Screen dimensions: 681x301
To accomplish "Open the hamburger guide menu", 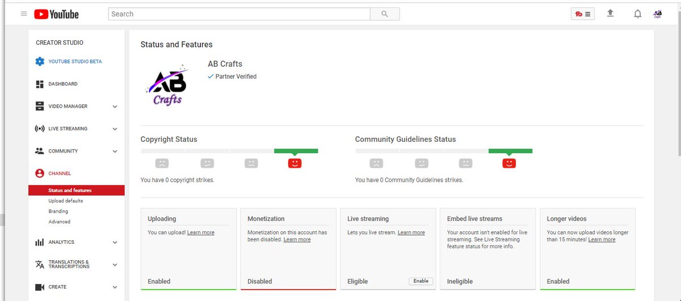I will (24, 14).
